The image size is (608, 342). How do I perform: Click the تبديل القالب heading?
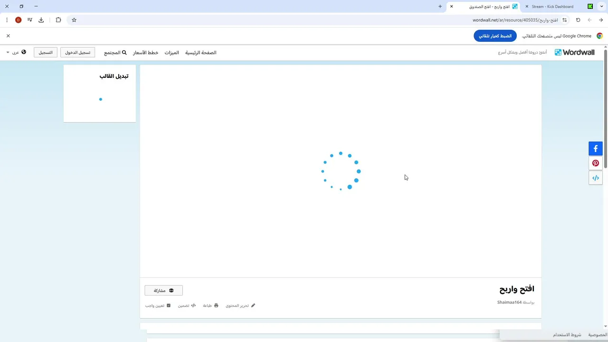pyautogui.click(x=114, y=76)
